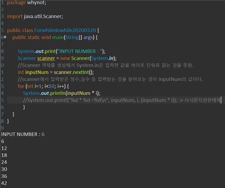The image size is (225, 188).
Task: Click the 'package' keyword on line 1
Action: 16,3
